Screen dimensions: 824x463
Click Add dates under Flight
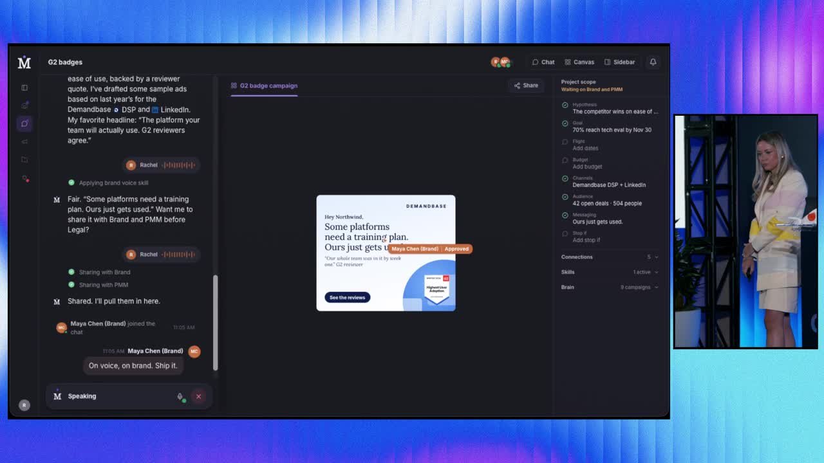point(585,149)
